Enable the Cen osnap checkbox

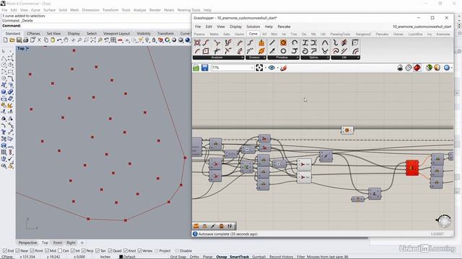[x=60, y=251]
